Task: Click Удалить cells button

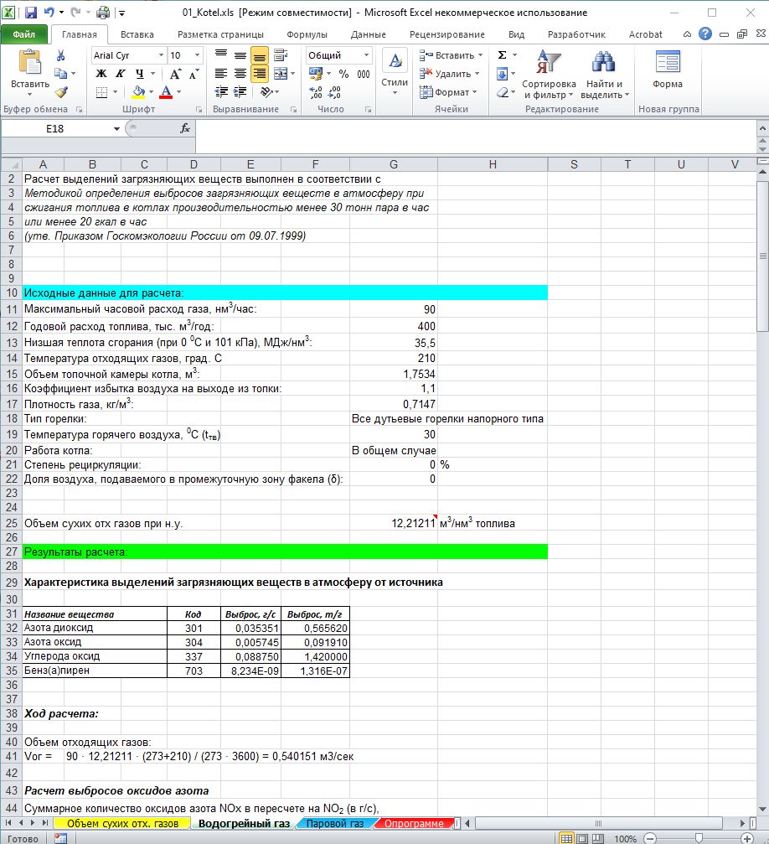Action: click(x=449, y=74)
